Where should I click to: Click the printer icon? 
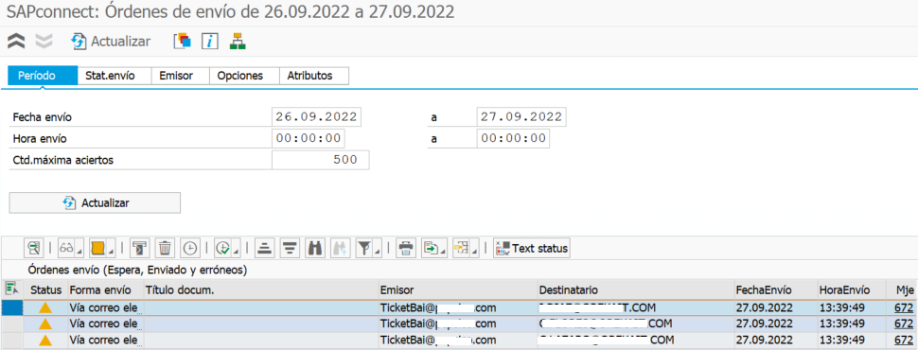(405, 248)
